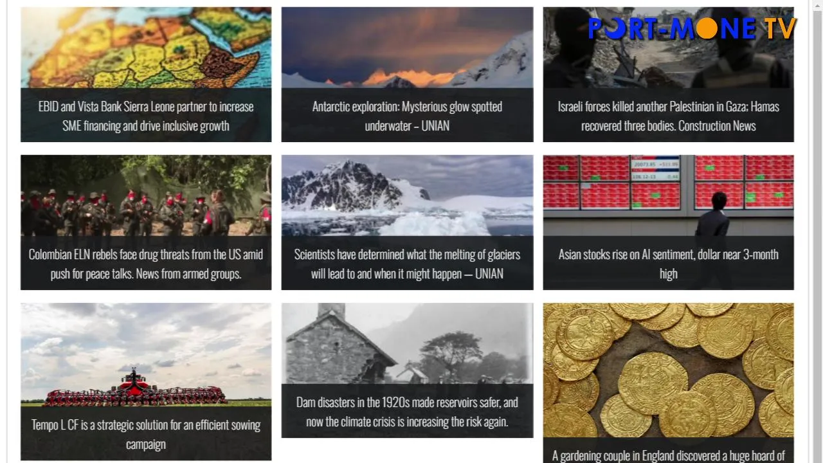Image resolution: width=823 pixels, height=463 pixels.
Task: Select the gold coins hoard image
Action: [668, 370]
